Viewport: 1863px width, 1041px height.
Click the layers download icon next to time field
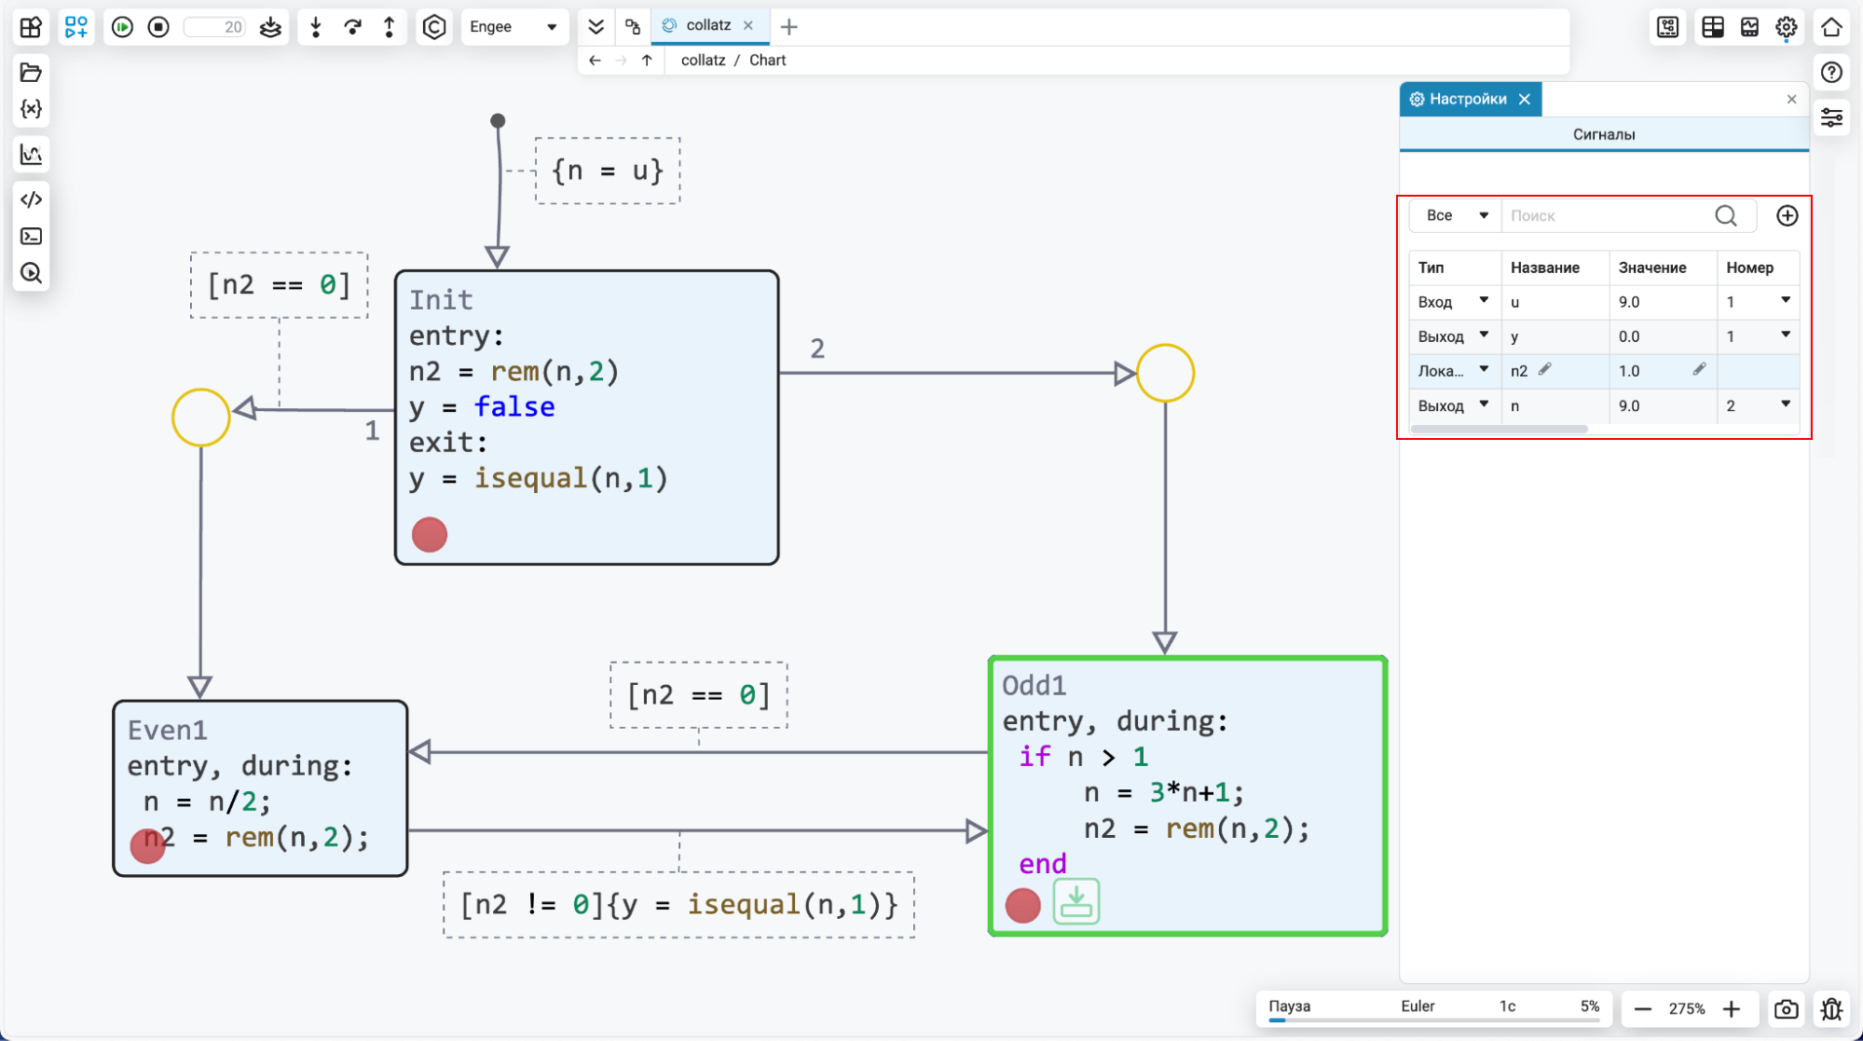(x=270, y=27)
